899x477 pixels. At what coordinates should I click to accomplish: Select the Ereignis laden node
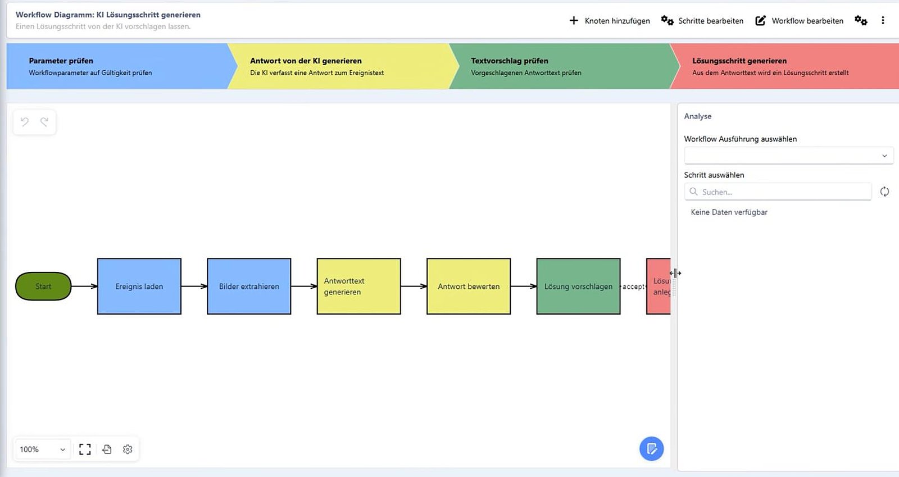point(139,287)
